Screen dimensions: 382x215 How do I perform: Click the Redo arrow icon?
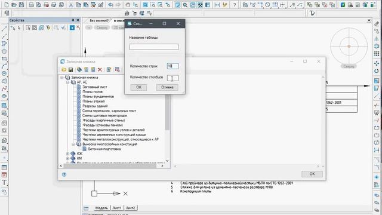click(x=118, y=5)
